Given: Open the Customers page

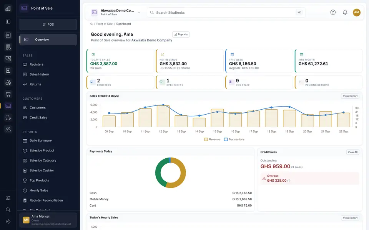Looking at the screenshot, I should click(x=48, y=107).
